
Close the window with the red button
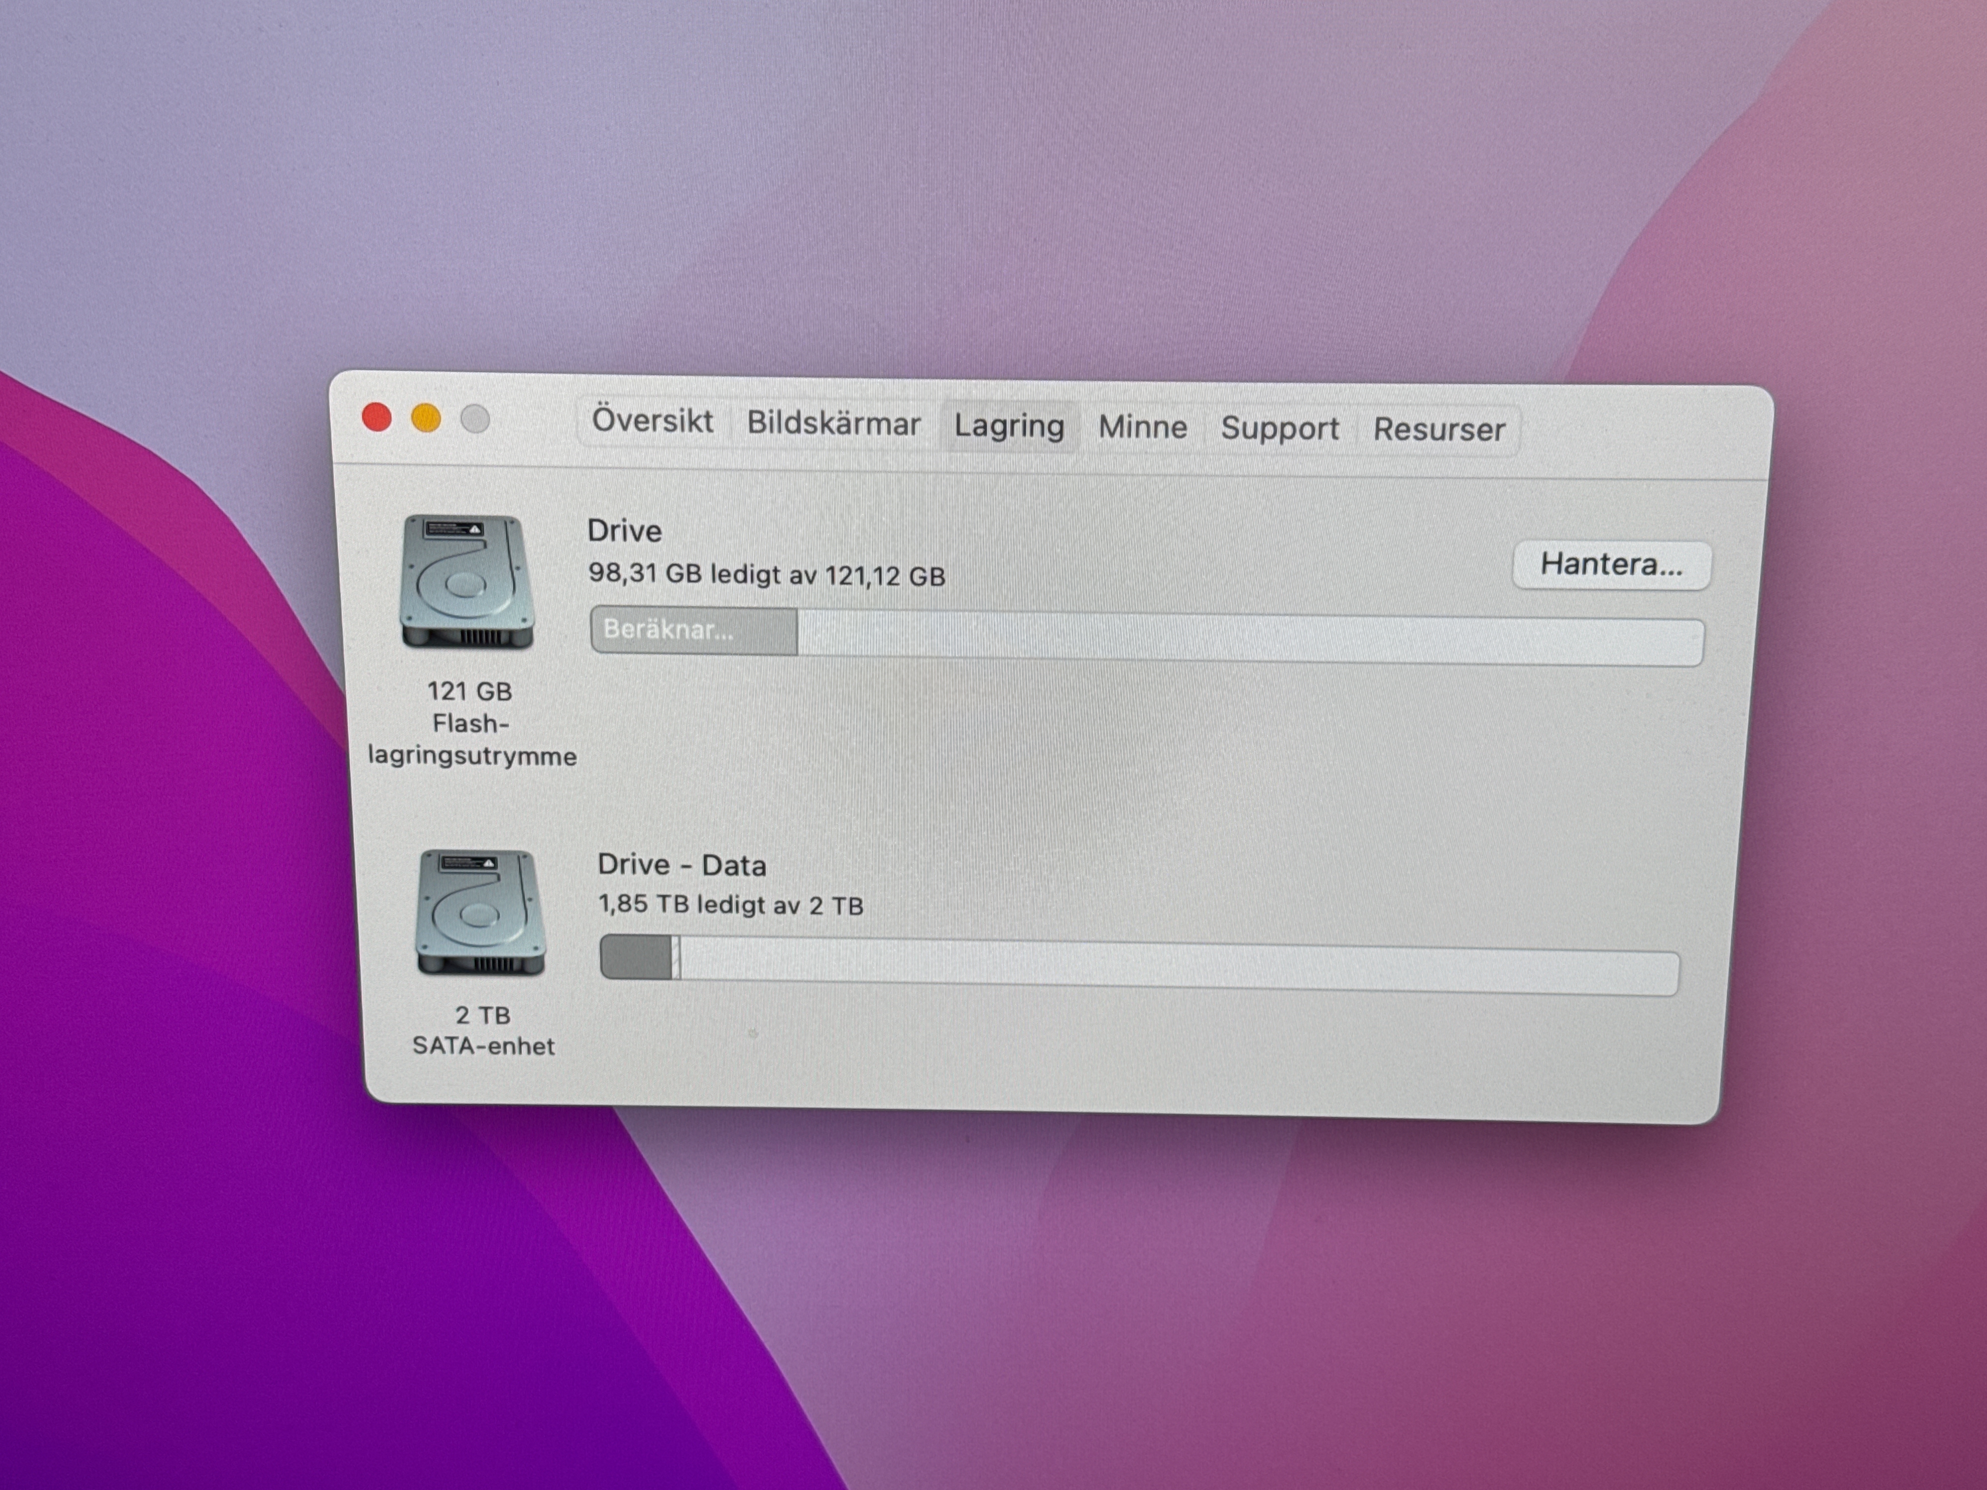click(377, 417)
